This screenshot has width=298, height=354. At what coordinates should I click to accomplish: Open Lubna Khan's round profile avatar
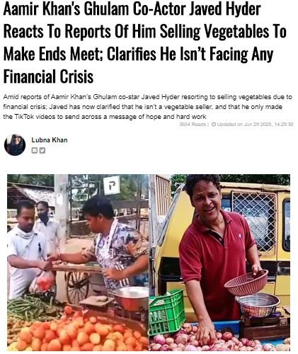coord(15,144)
